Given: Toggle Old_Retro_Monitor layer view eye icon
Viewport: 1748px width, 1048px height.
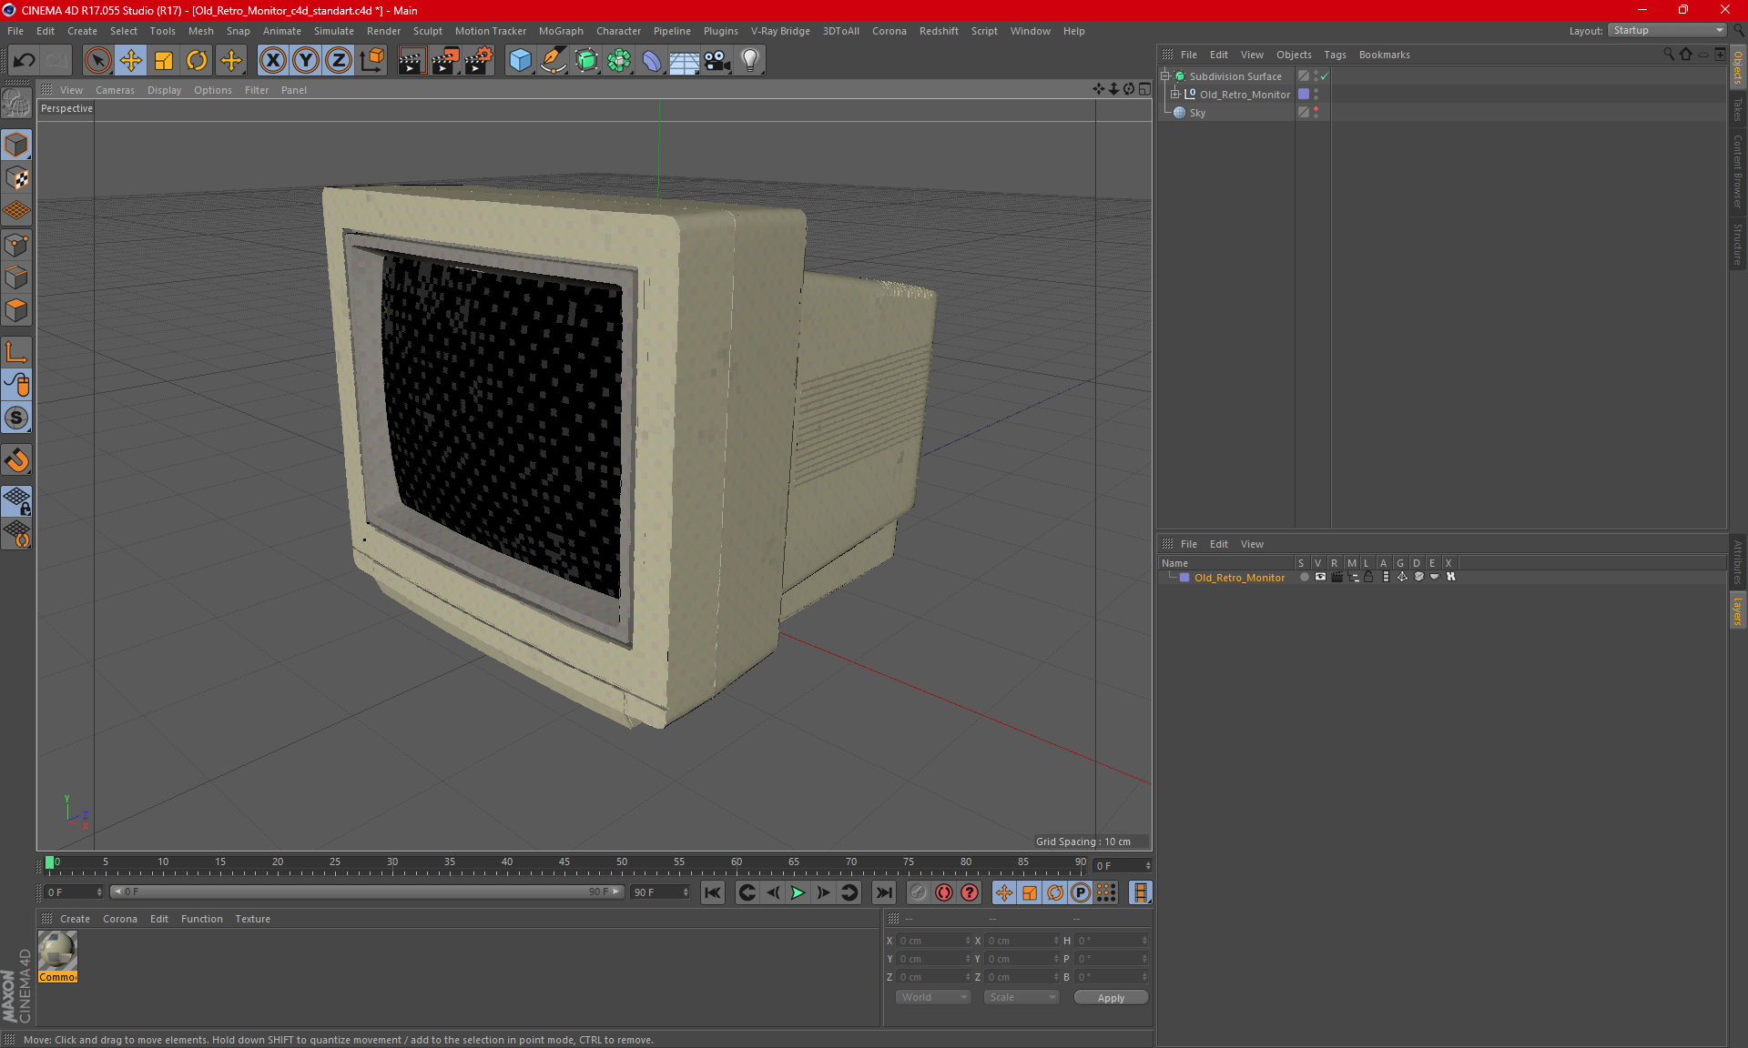Looking at the screenshot, I should coord(1320,577).
